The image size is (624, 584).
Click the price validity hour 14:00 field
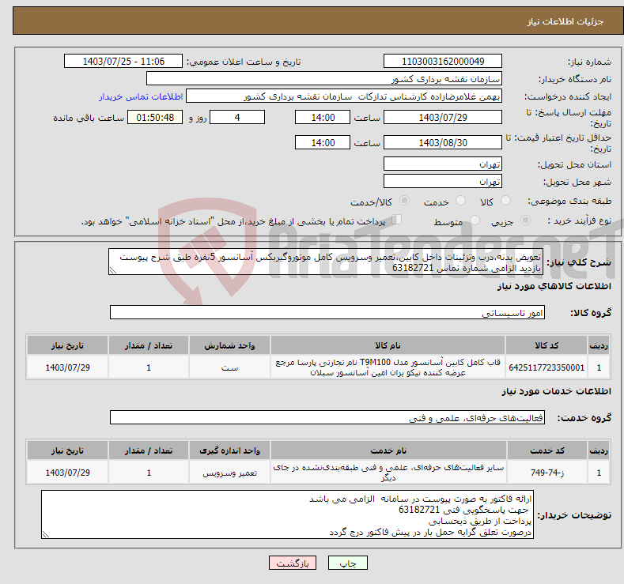click(x=323, y=142)
